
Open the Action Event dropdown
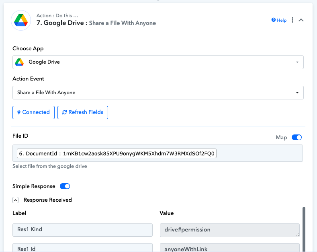tap(158, 93)
